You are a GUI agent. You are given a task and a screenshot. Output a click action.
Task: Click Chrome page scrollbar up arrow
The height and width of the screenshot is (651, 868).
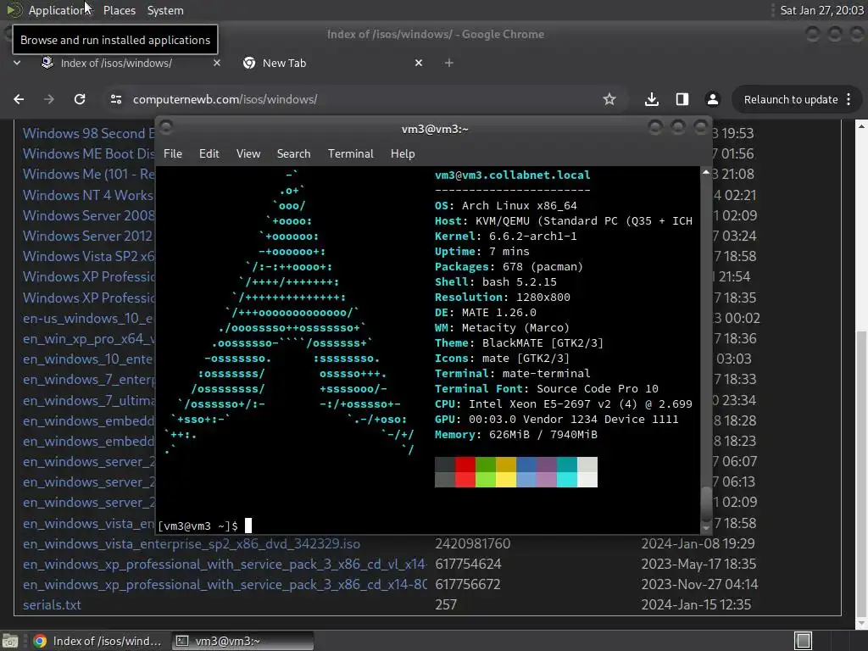pyautogui.click(x=861, y=126)
